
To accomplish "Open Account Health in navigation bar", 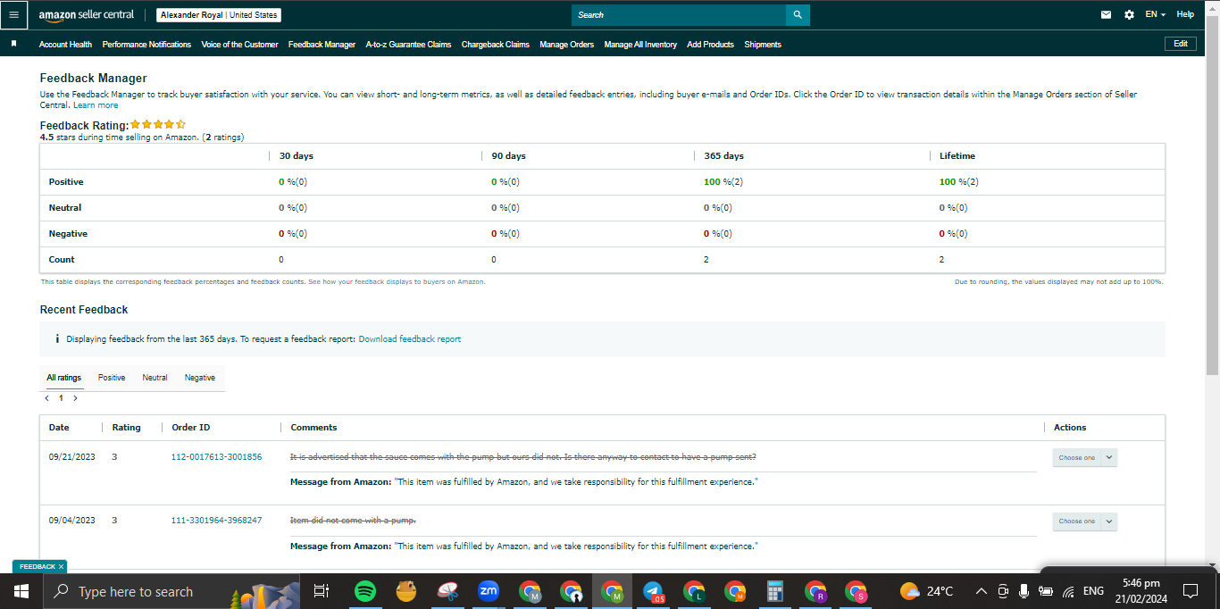I will (x=65, y=45).
